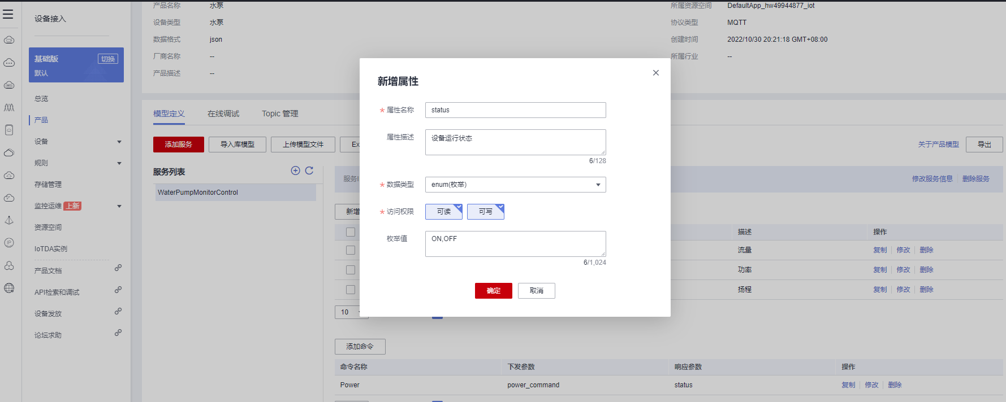Click the 删除服务 link
Image resolution: width=1006 pixels, height=402 pixels.
(976, 179)
